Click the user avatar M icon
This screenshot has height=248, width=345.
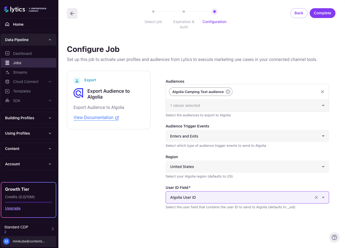[6, 241]
